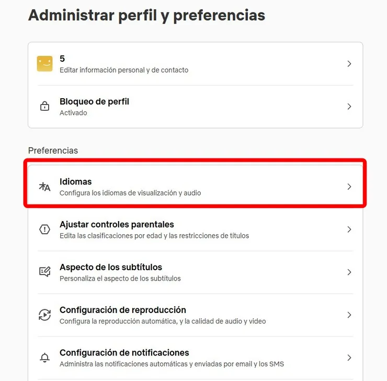The height and width of the screenshot is (381, 387).
Task: Expand notification settings chevron arrow
Action: 349,358
